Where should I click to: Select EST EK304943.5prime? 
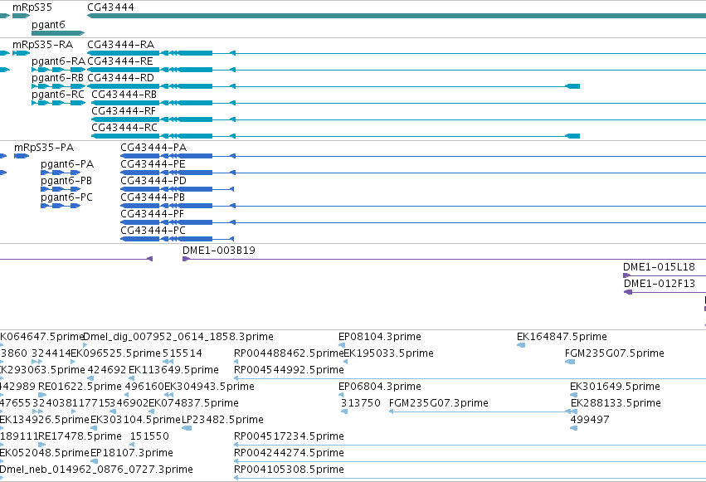click(209, 387)
